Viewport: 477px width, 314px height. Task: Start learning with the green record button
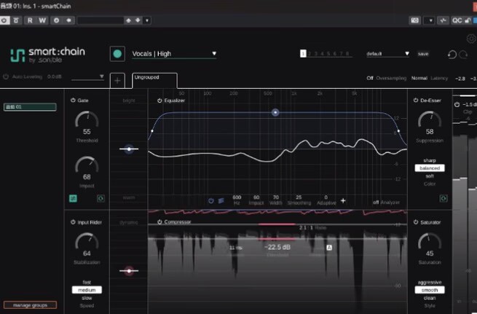click(117, 54)
